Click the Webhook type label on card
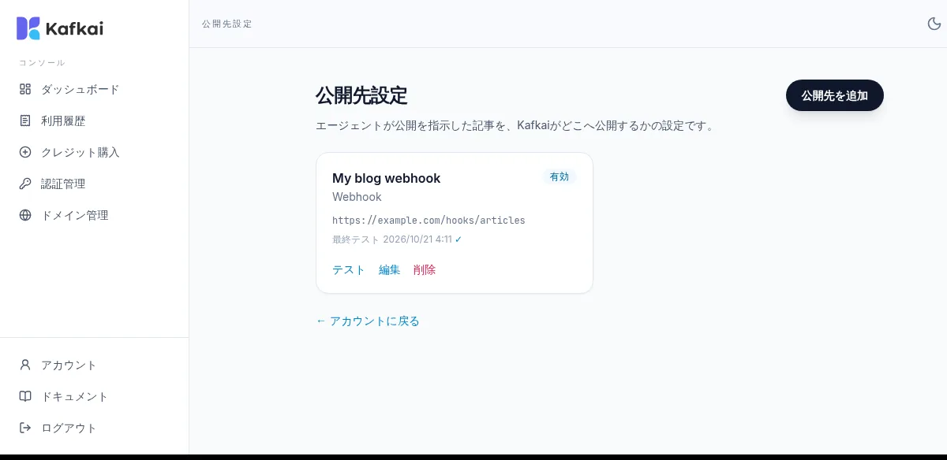 point(357,197)
